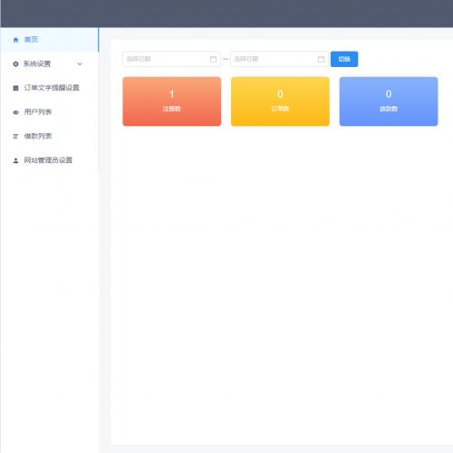Select 网站管理员设置 in sidebar
The image size is (453, 453).
click(x=50, y=160)
